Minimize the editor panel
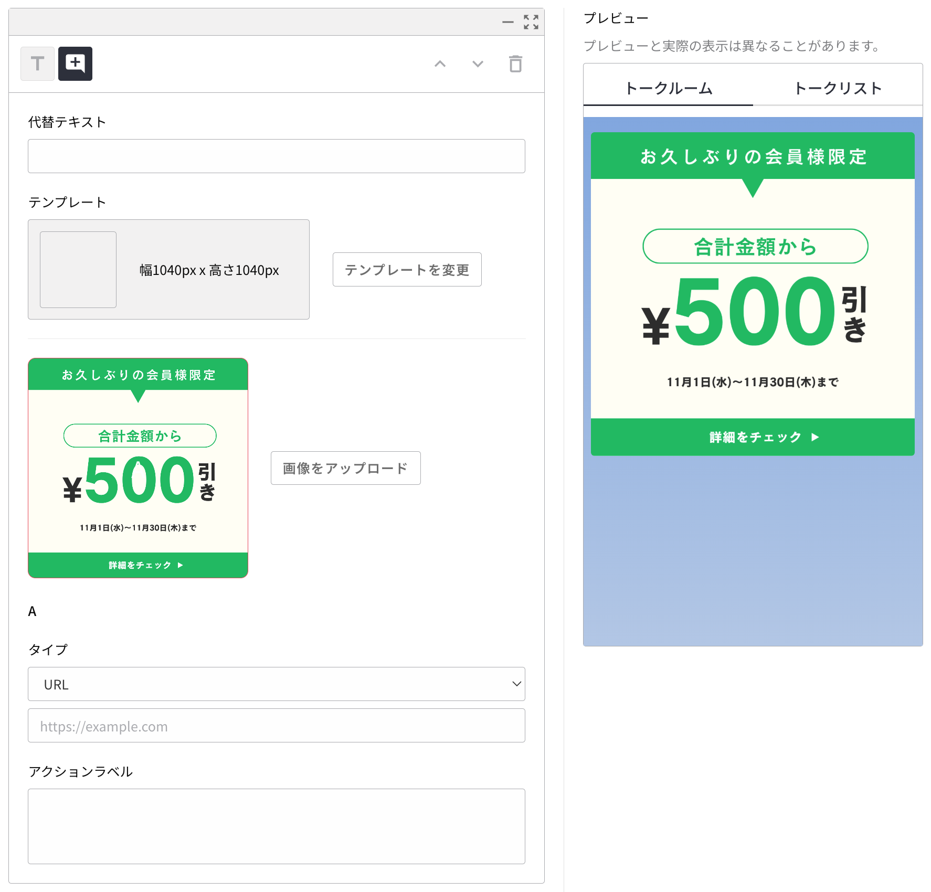 (507, 22)
